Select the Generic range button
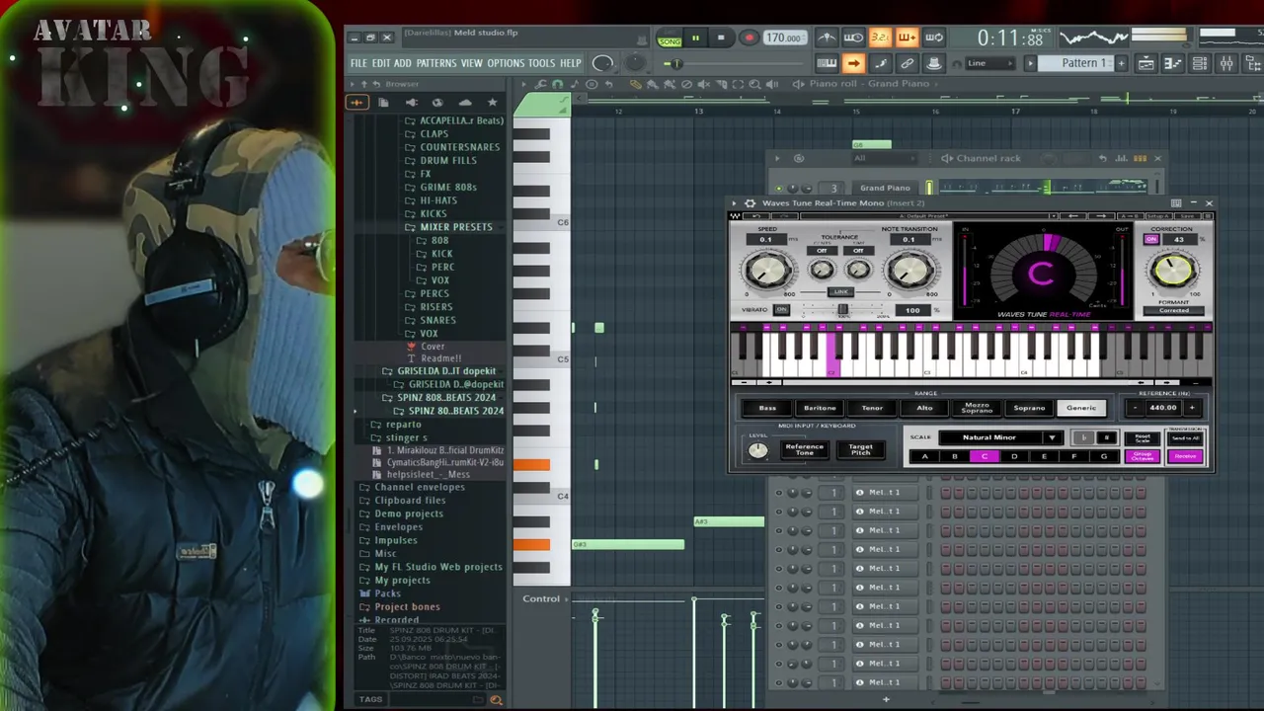 (1081, 408)
